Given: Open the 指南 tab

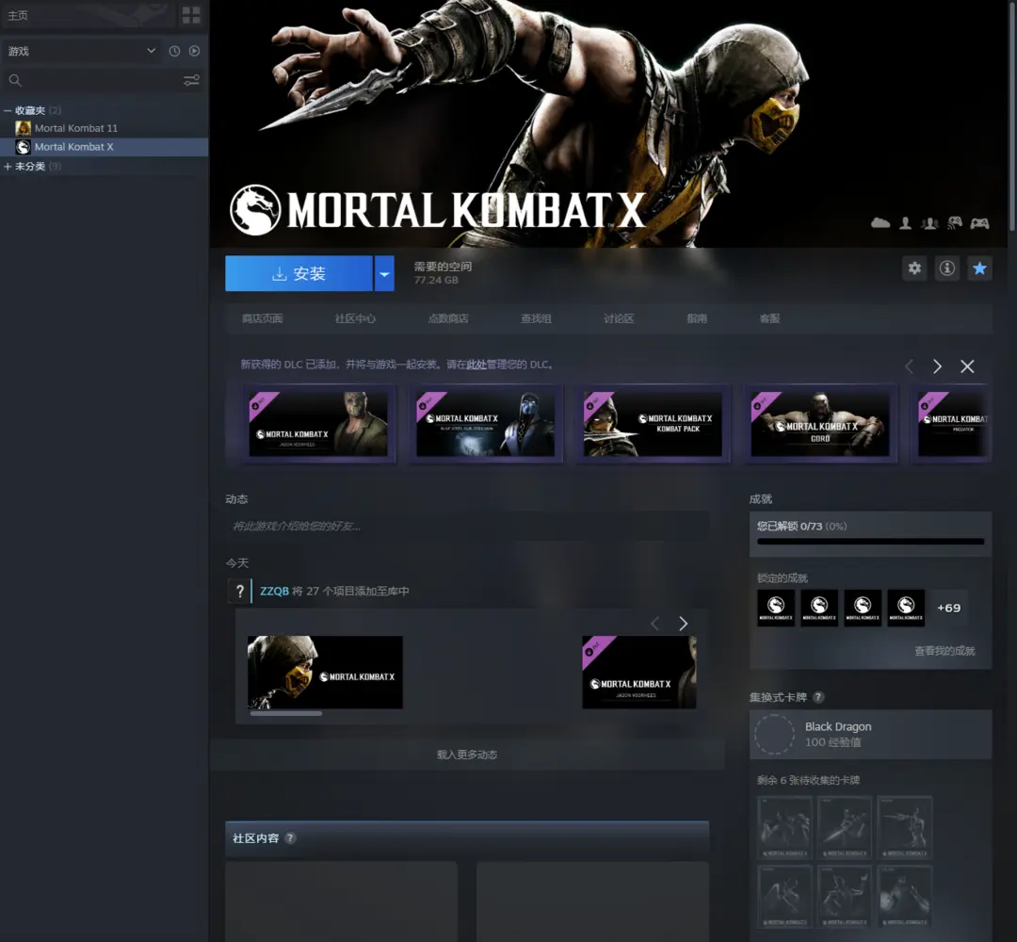Looking at the screenshot, I should [697, 318].
